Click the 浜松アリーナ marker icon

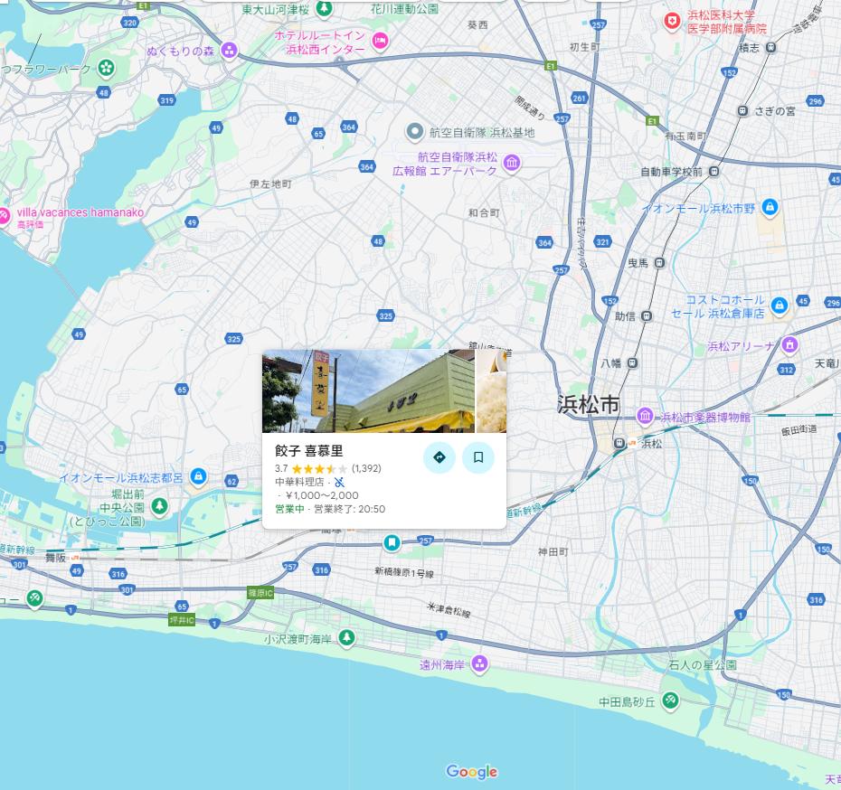click(x=790, y=345)
